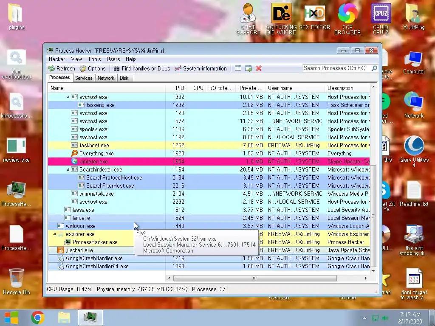Open the CCP Browser desktop icon
The height and width of the screenshot is (326, 435).
[x=347, y=19]
